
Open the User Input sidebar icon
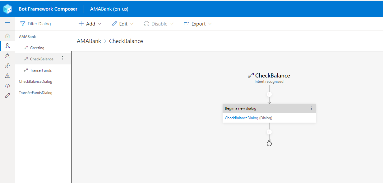[x=7, y=66]
